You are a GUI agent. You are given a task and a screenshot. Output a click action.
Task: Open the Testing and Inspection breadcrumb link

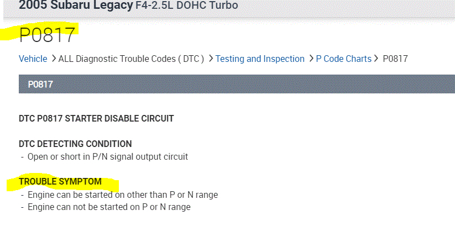pos(260,59)
